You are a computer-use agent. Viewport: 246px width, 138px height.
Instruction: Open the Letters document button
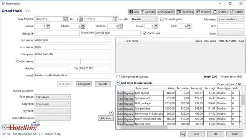[236, 12]
